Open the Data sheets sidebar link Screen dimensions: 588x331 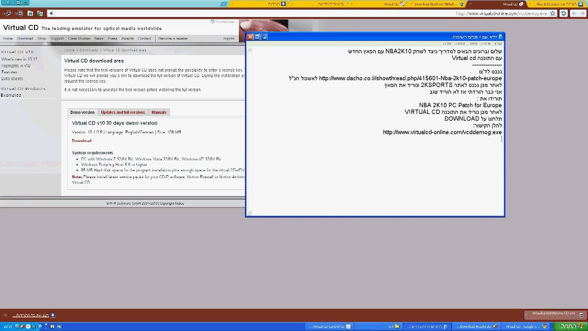click(12, 79)
